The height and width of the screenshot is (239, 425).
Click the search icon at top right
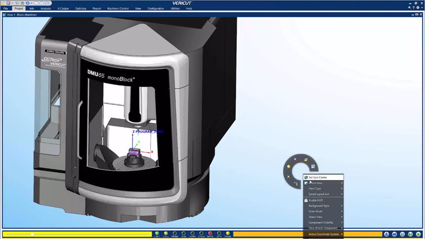pyautogui.click(x=409, y=7)
